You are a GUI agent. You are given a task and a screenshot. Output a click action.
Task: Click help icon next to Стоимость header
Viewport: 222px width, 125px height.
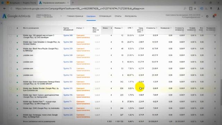click(156, 28)
